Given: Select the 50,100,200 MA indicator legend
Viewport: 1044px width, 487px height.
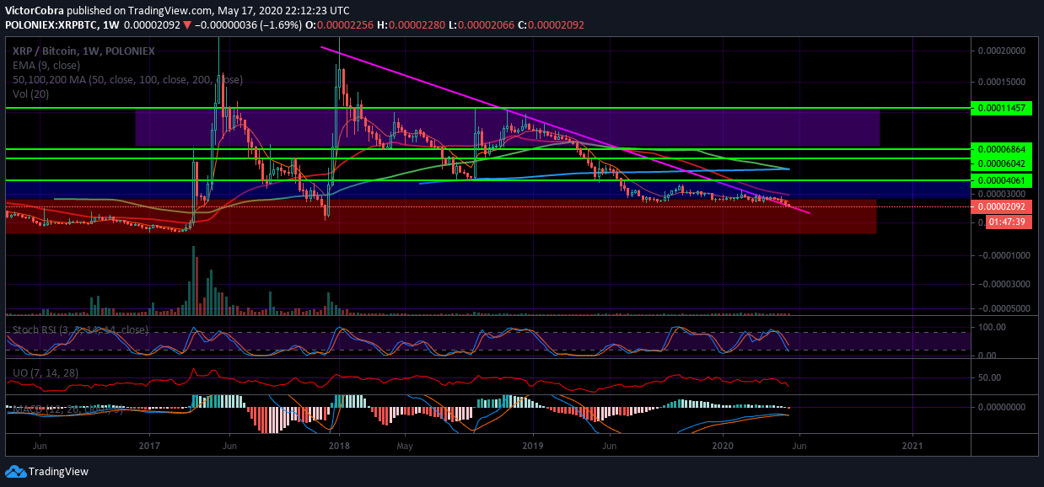Looking at the screenshot, I should coord(126,79).
